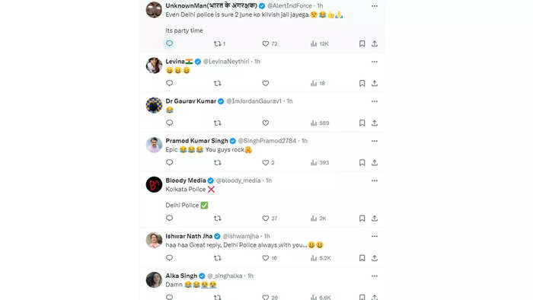533x300 pixels.
Task: Share Ishwar Nath Jha's Great reply tweet
Action: [x=375, y=258]
